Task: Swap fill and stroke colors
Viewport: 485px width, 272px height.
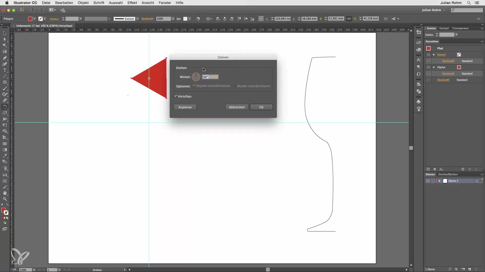Action: (x=7, y=205)
